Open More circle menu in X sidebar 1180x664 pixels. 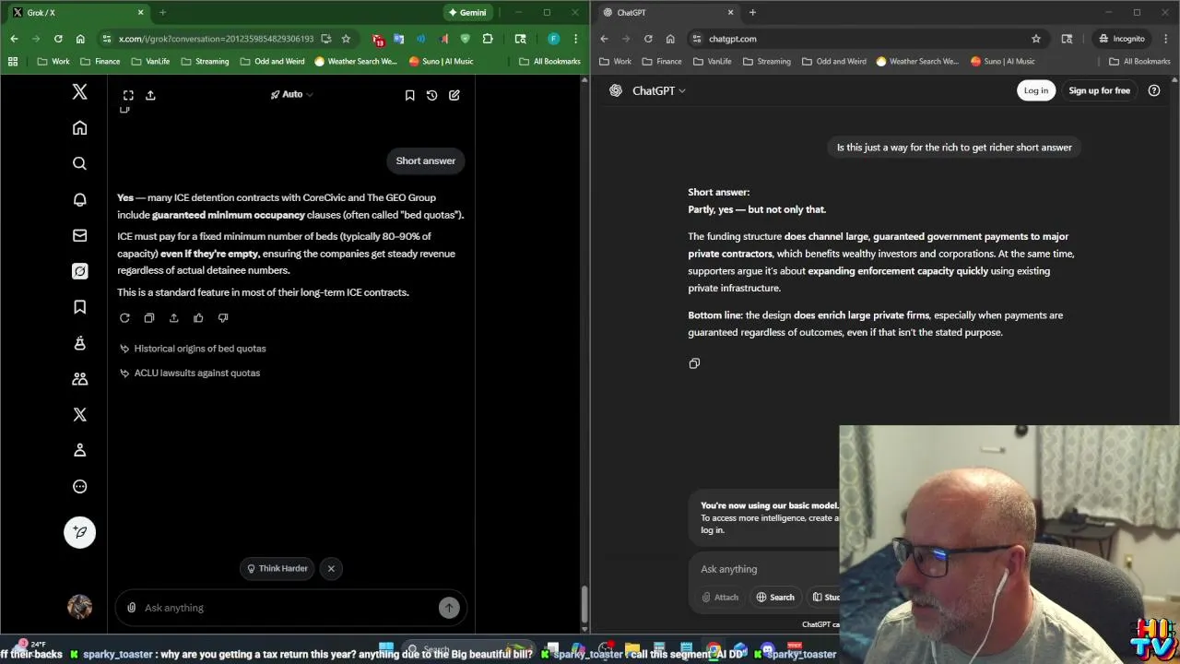(79, 486)
